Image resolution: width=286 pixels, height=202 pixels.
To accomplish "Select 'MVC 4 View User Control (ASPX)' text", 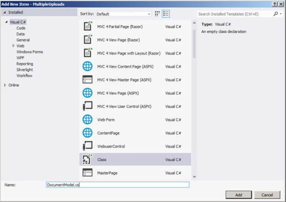I will click(x=124, y=107).
